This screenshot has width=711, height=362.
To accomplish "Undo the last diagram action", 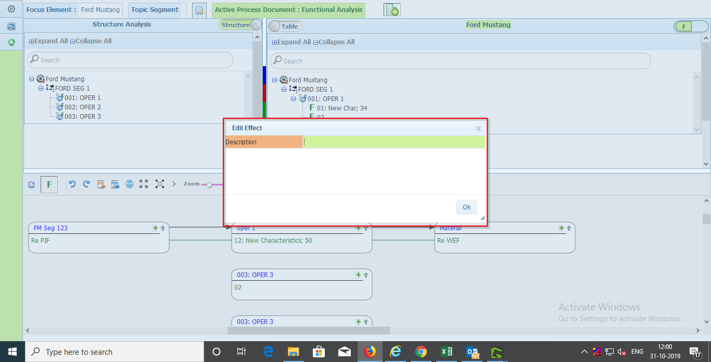I will [72, 184].
